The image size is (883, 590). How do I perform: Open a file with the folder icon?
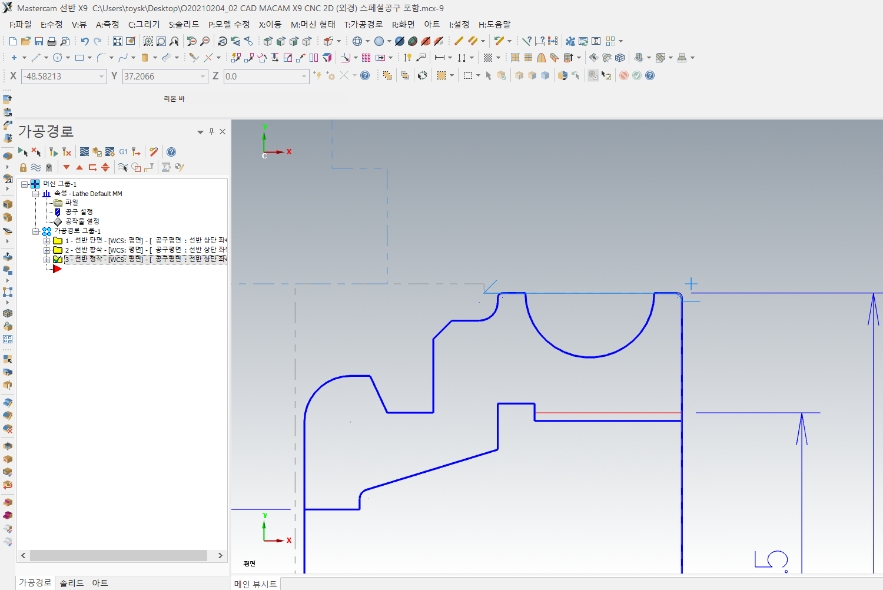26,41
